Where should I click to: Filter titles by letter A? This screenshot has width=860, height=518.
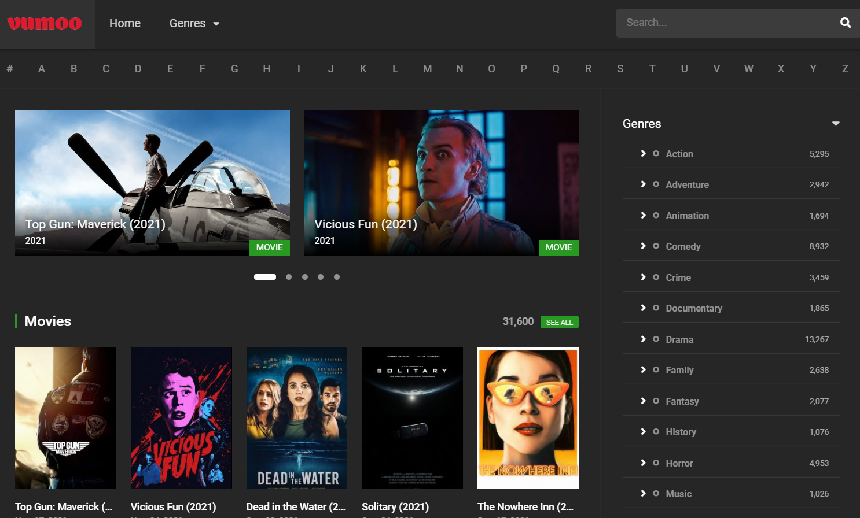pos(42,69)
